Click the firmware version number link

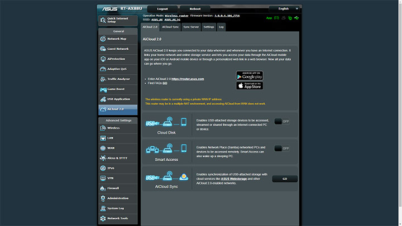[x=227, y=16]
